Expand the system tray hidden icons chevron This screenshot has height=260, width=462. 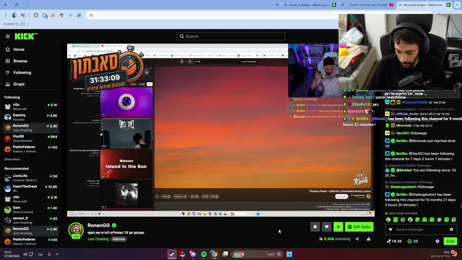click(x=57, y=254)
